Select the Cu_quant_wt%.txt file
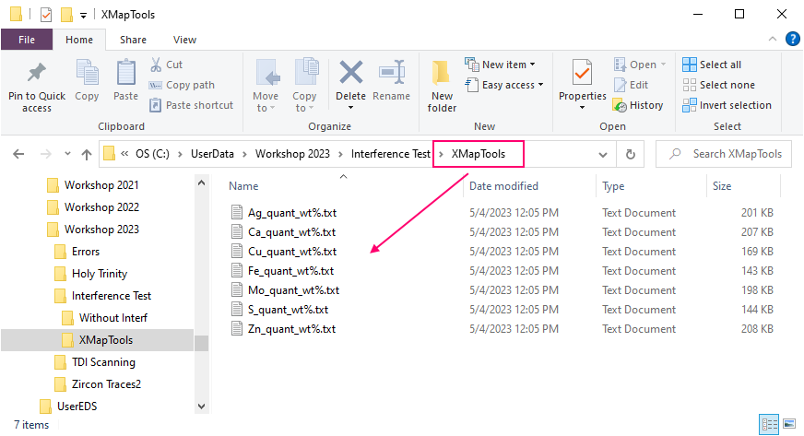The width and height of the screenshot is (804, 436). (291, 252)
